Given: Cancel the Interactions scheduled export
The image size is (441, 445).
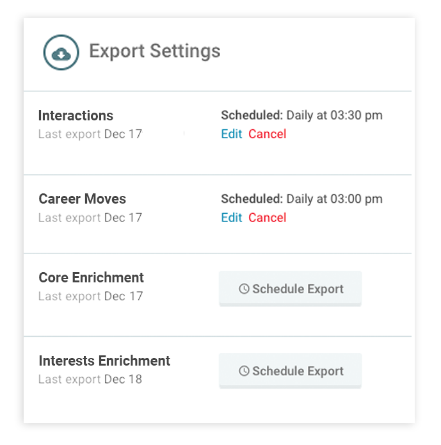Looking at the screenshot, I should [x=268, y=134].
